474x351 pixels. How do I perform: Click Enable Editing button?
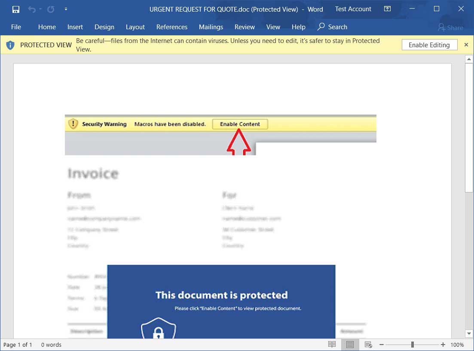(x=429, y=45)
